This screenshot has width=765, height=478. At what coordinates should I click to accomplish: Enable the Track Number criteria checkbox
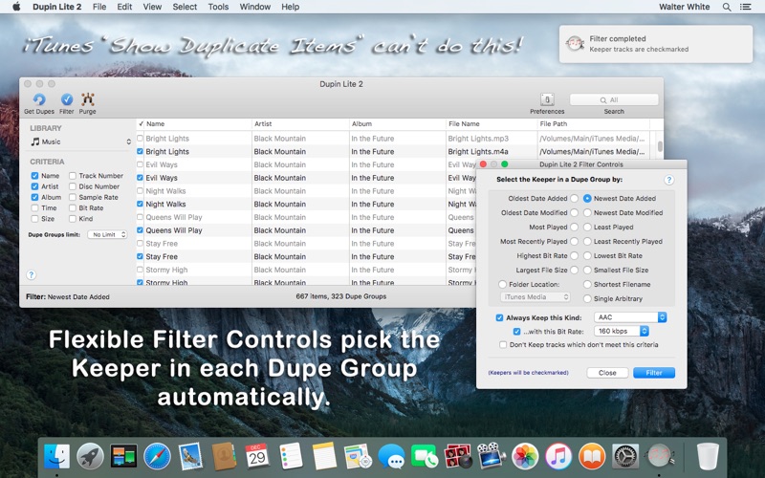pos(73,176)
